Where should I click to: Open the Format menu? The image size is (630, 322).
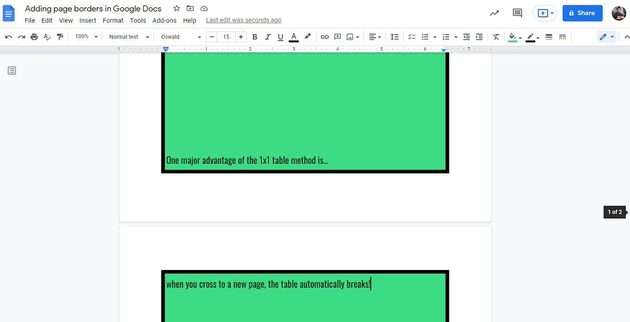tap(113, 20)
